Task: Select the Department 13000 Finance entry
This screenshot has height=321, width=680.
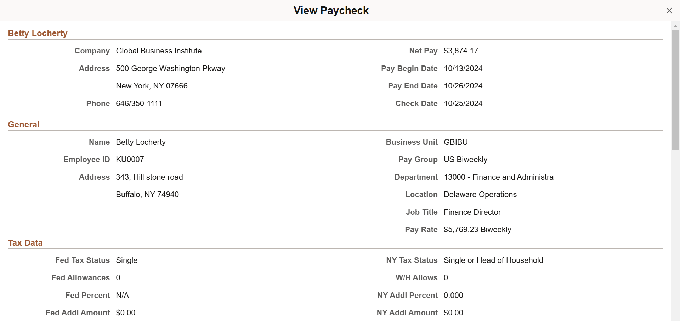Action: [x=499, y=177]
